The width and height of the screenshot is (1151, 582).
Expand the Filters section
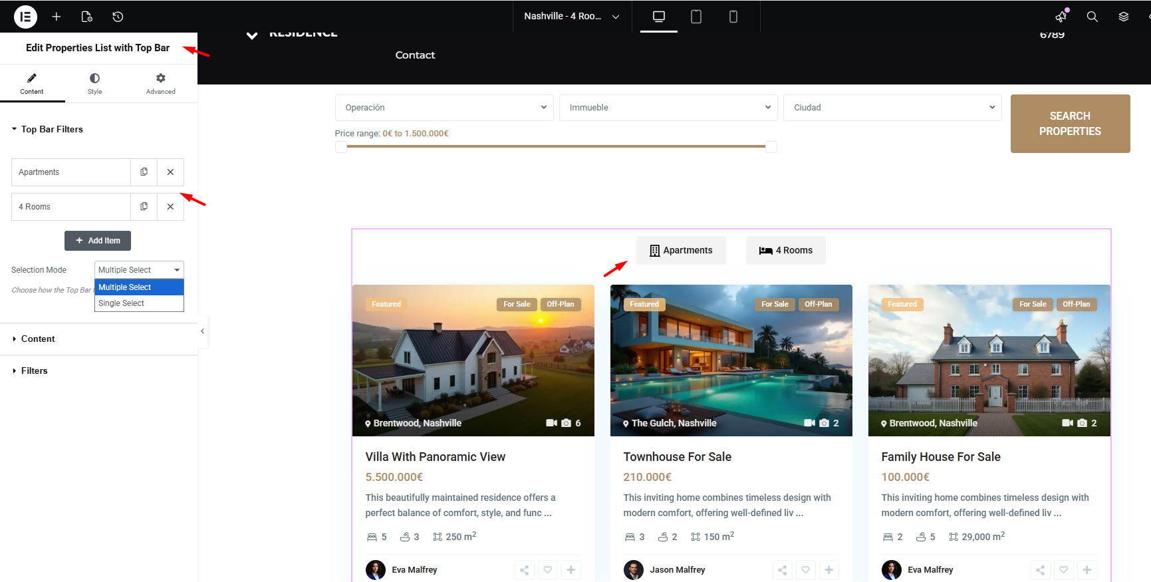35,371
